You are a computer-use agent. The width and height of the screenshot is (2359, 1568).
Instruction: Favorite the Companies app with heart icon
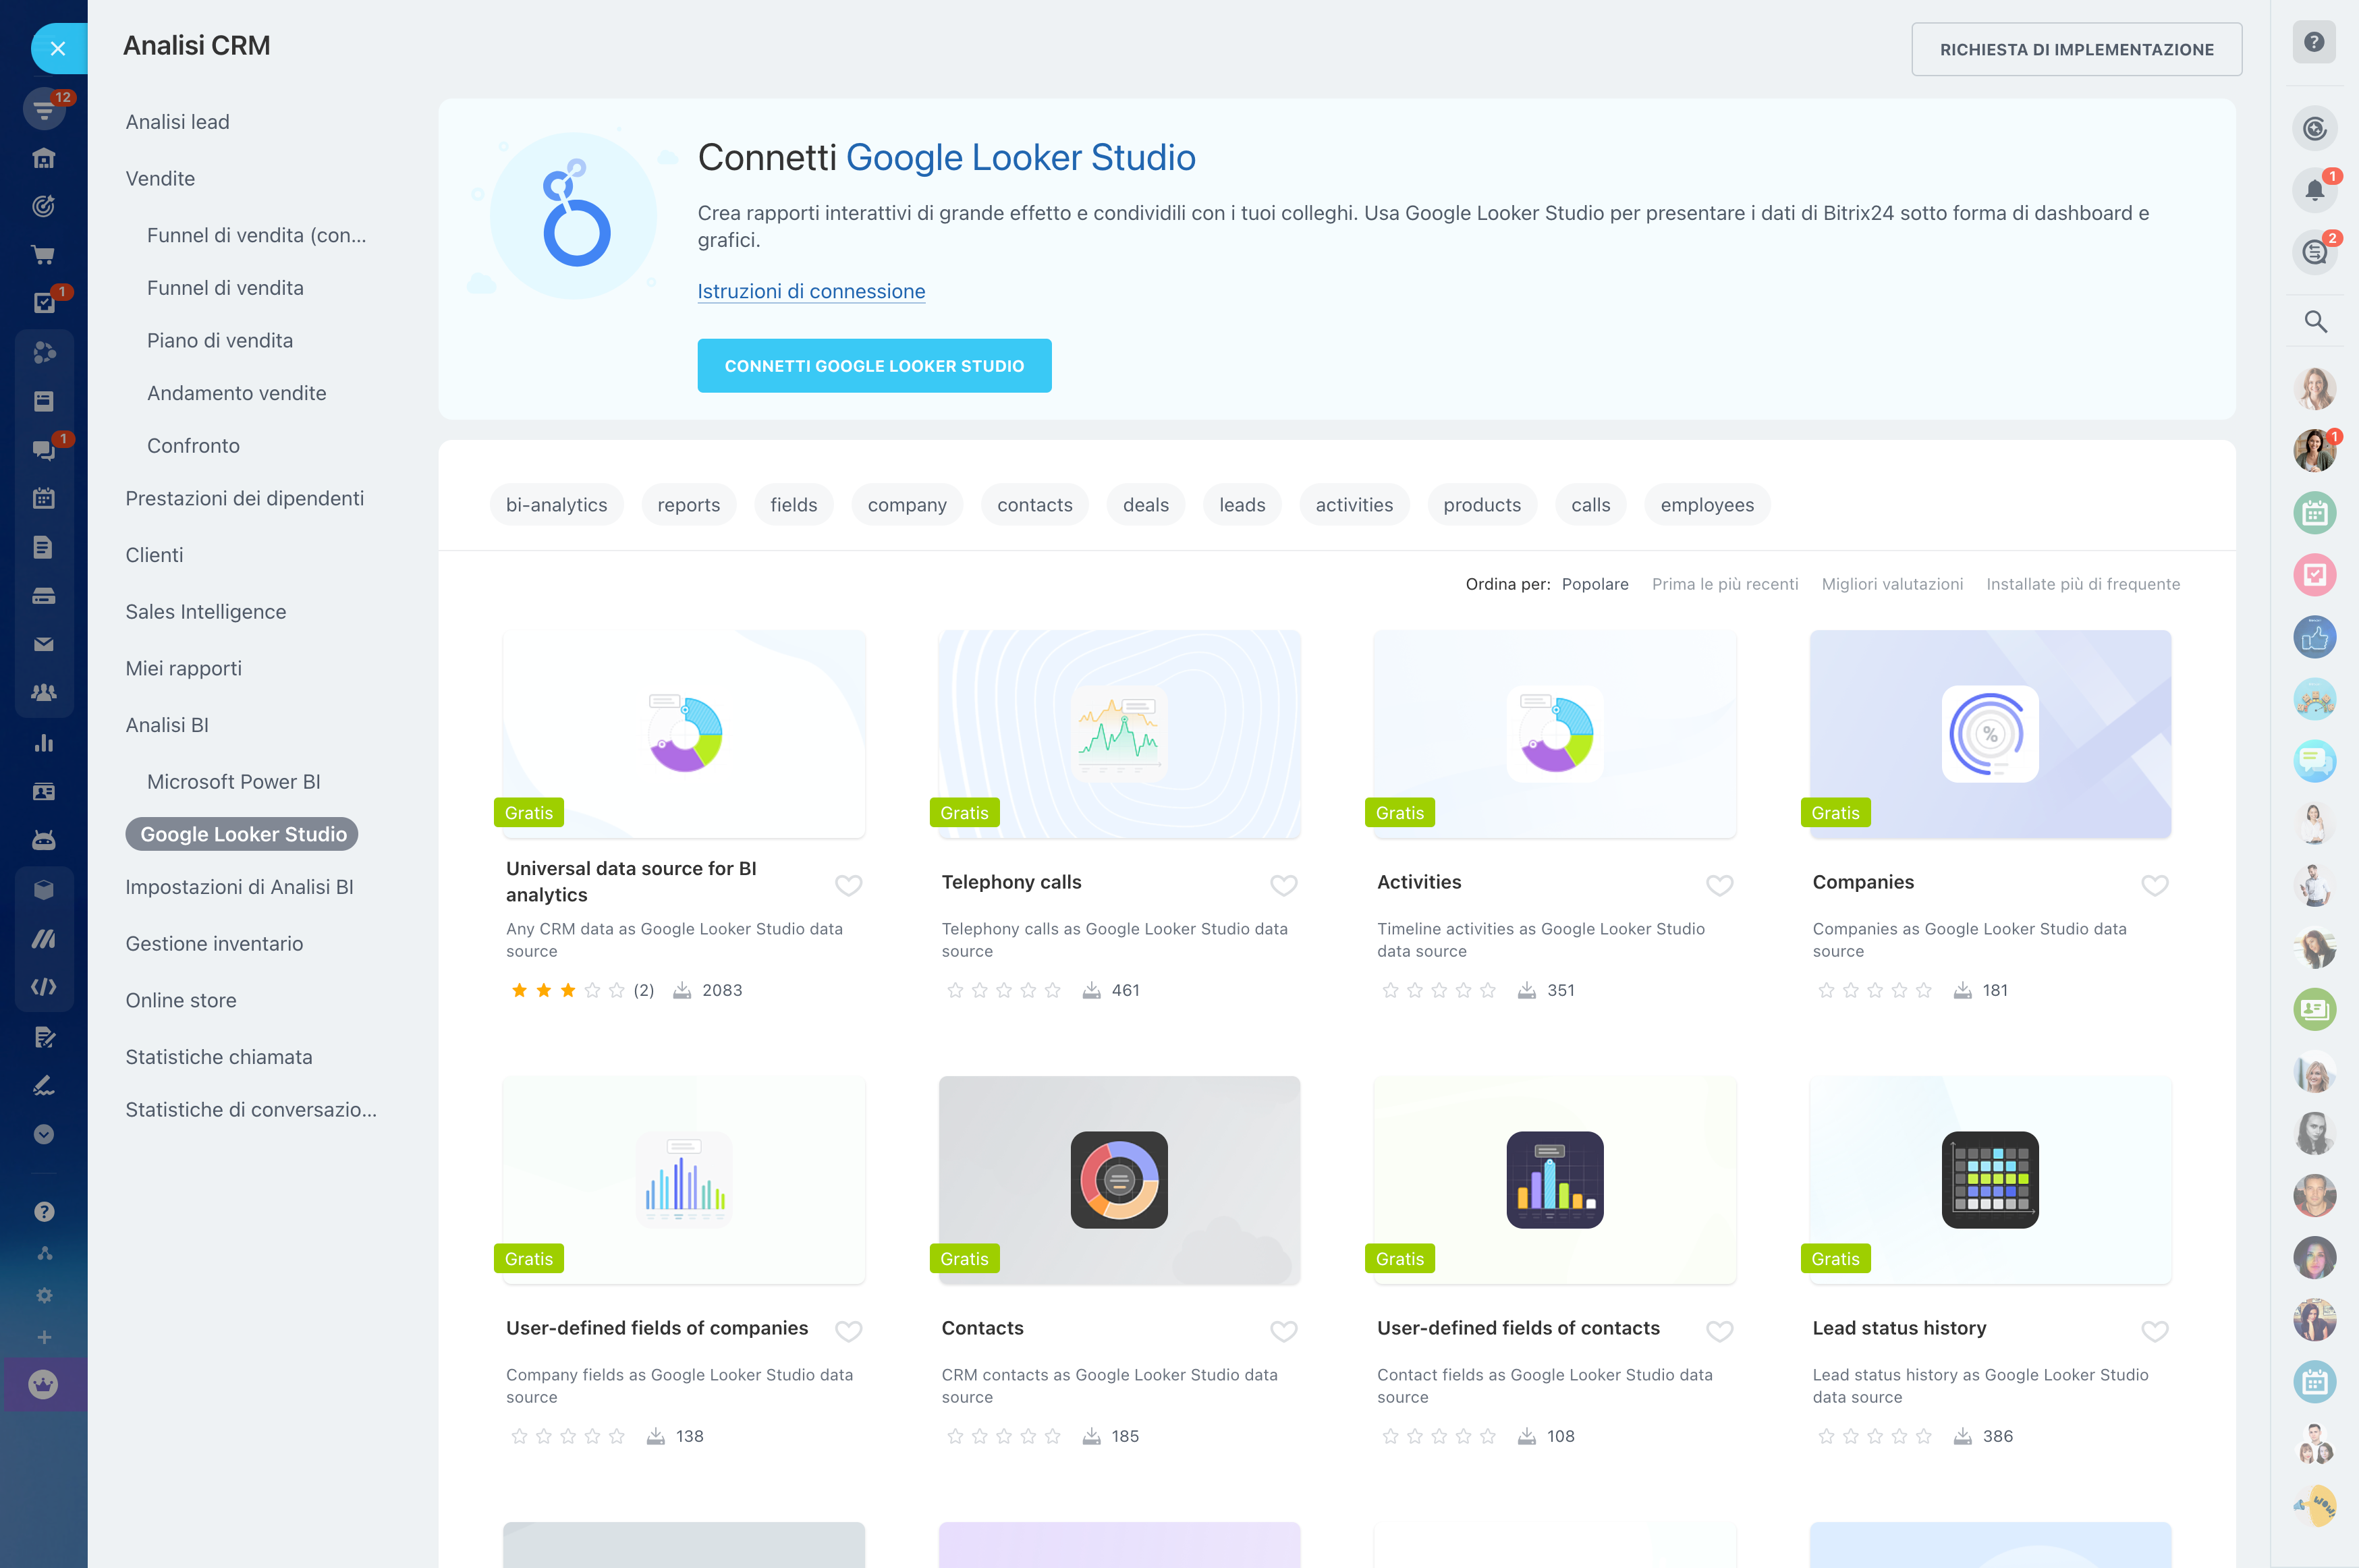2154,885
